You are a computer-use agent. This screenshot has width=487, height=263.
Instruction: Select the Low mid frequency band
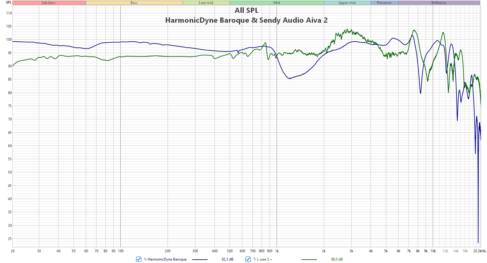pyautogui.click(x=206, y=3)
